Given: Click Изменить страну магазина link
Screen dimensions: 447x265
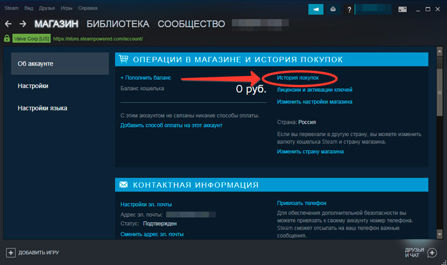Looking at the screenshot, I should click(310, 151).
